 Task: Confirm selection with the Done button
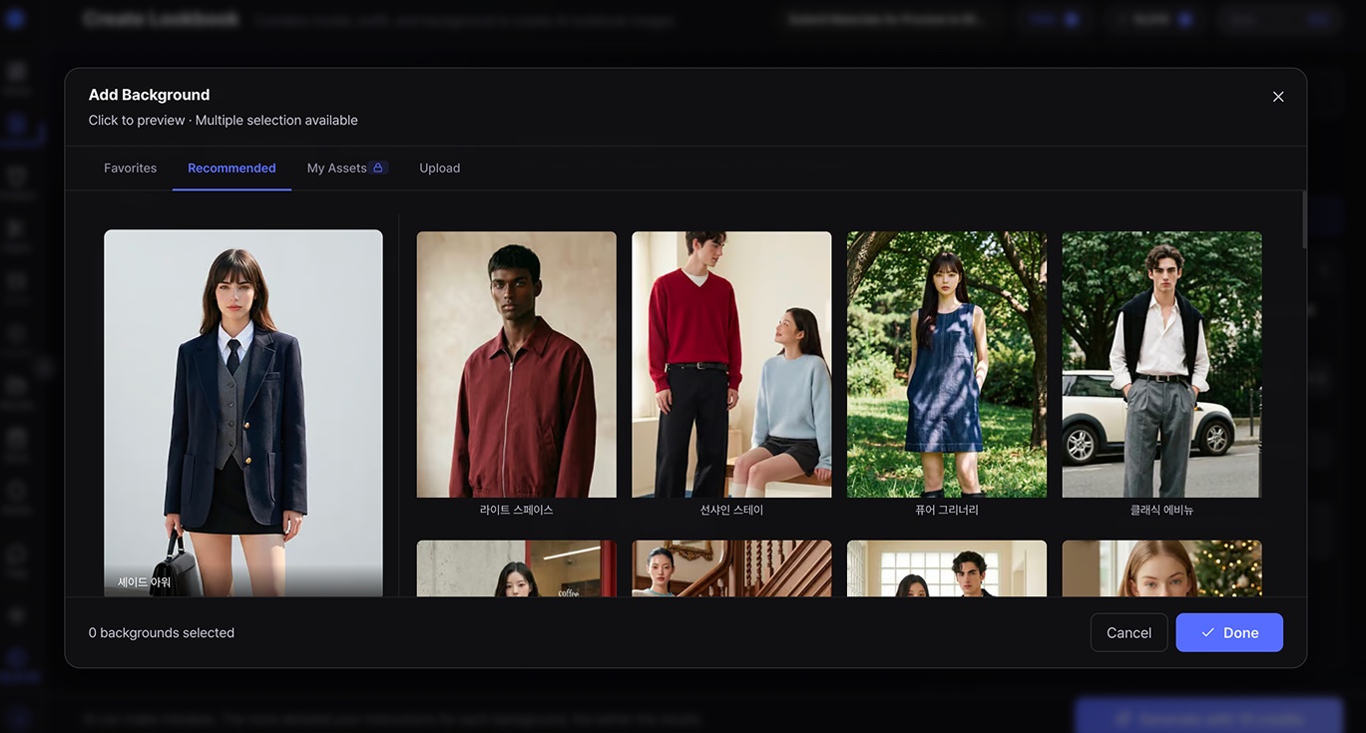point(1229,632)
